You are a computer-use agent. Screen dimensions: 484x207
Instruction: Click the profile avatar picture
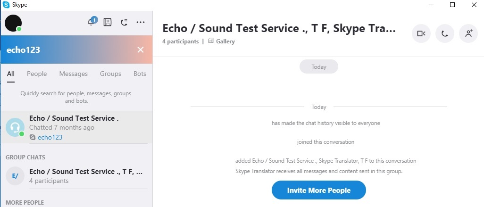tap(13, 23)
